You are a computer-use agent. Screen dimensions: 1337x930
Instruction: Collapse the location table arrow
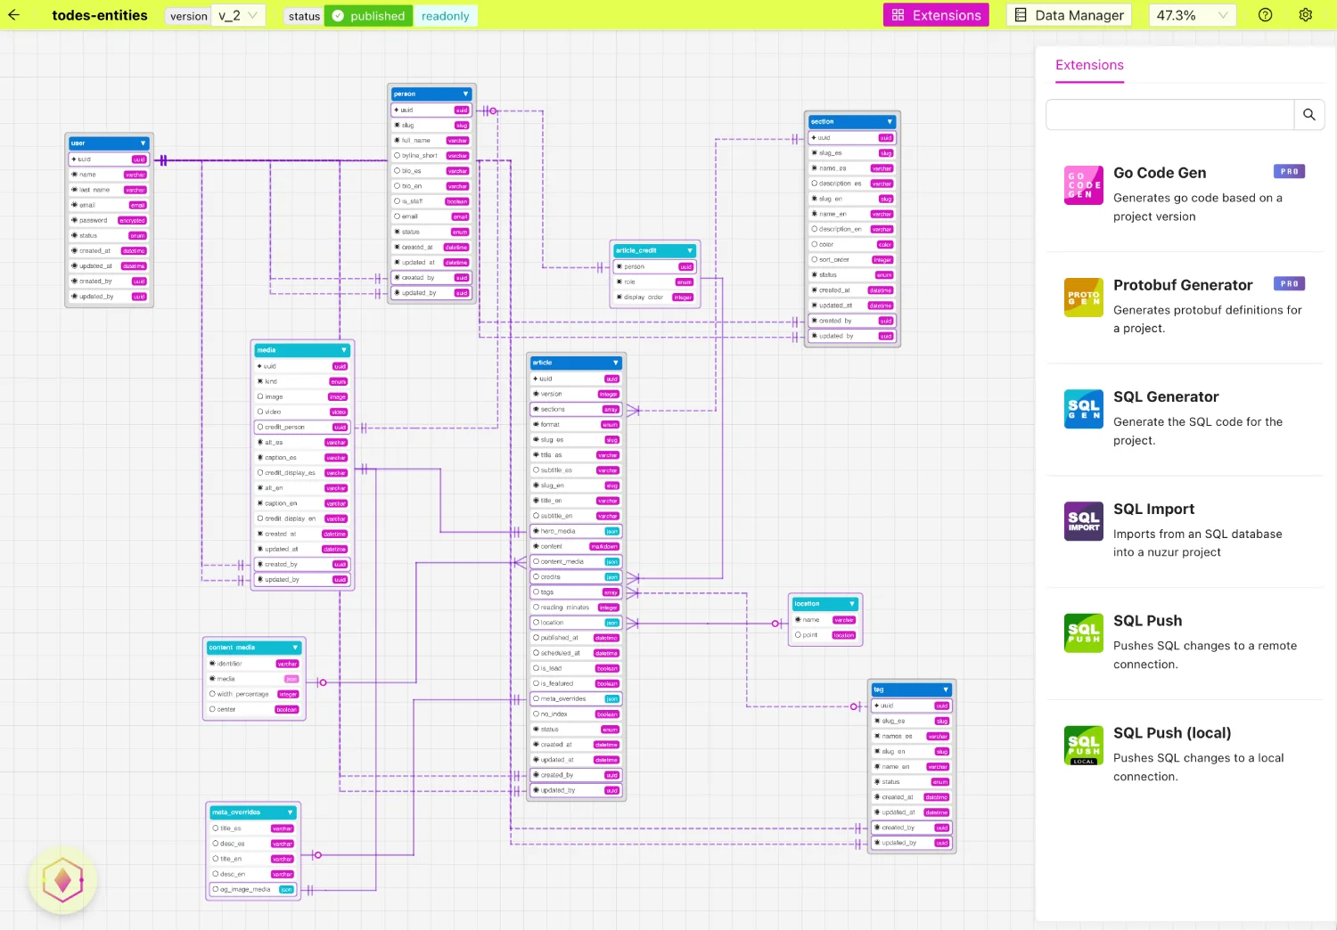[852, 604]
